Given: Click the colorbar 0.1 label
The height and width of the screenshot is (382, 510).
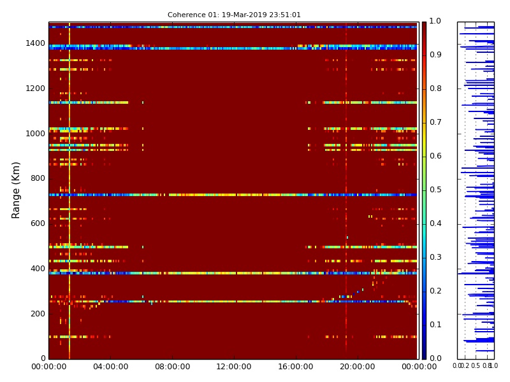Looking at the screenshot, I should click(x=435, y=325).
